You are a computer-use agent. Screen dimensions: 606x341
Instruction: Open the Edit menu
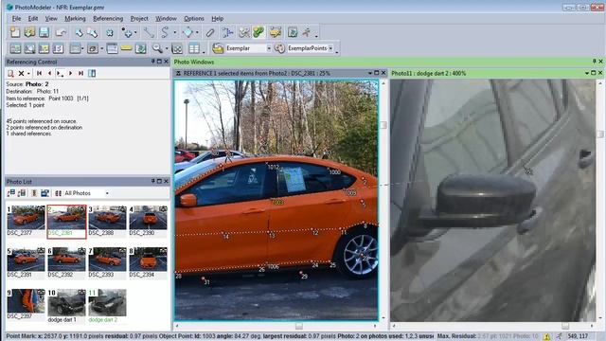pyautogui.click(x=33, y=19)
